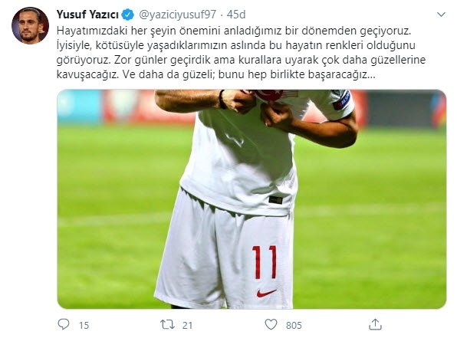Viewport: 457px width, 338px height.
Task: Open the attached football player photo
Action: [252, 199]
